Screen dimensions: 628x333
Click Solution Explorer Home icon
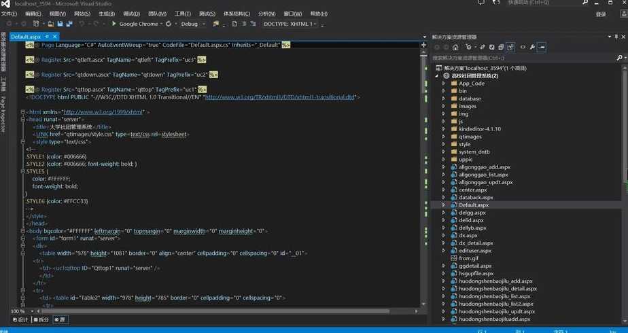[455, 47]
